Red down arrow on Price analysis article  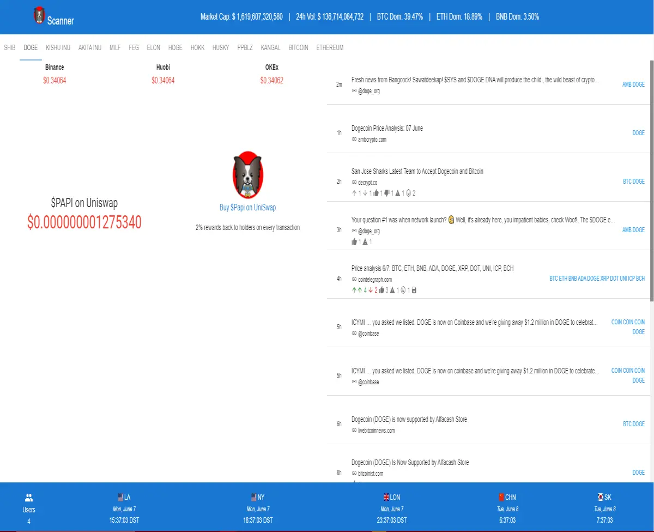click(x=371, y=290)
